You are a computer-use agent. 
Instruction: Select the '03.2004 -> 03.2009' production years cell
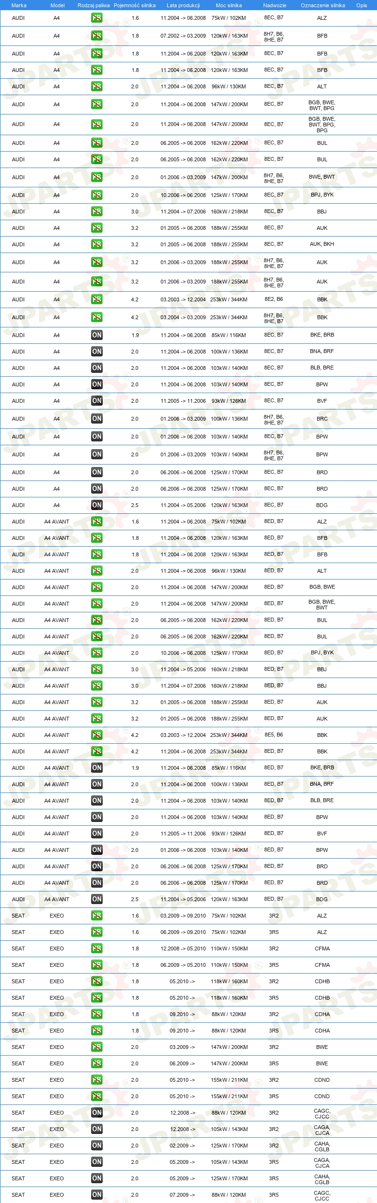click(183, 317)
